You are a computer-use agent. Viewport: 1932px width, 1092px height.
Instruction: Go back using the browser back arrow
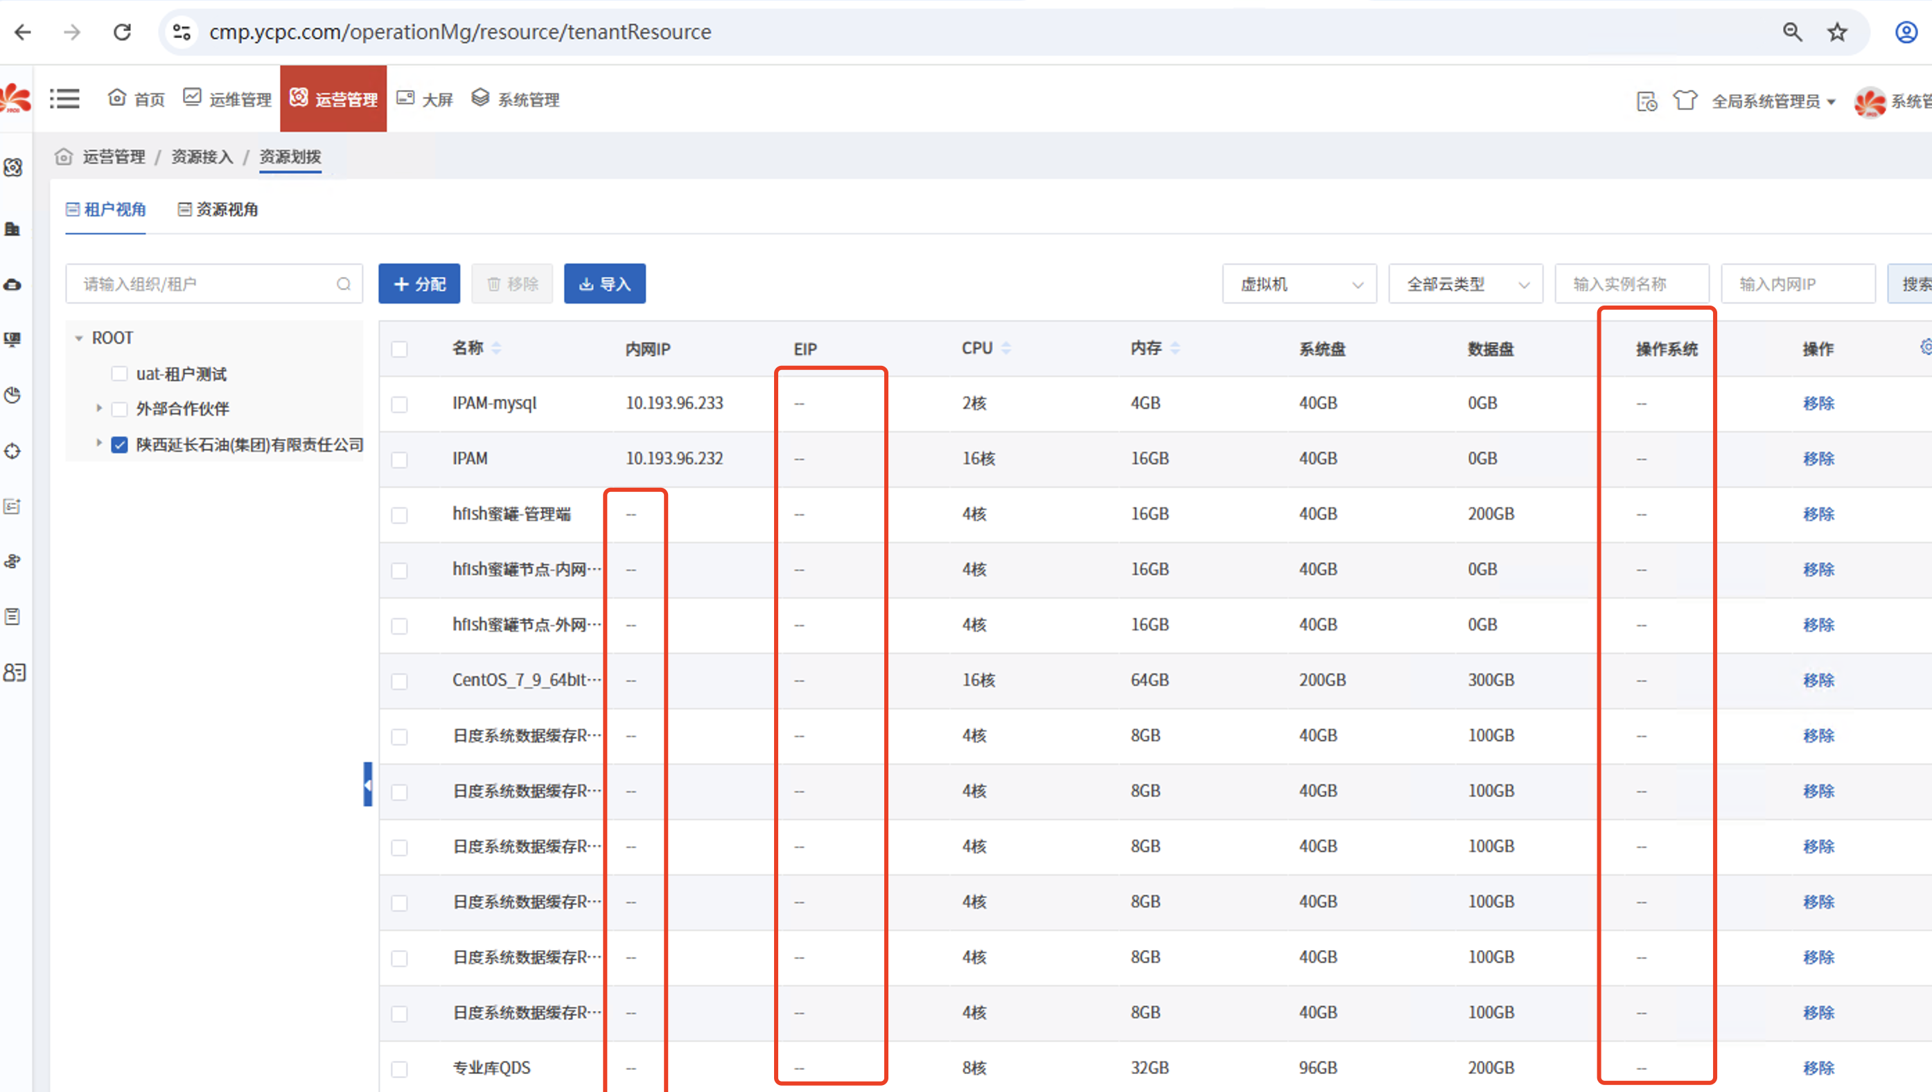[x=24, y=33]
